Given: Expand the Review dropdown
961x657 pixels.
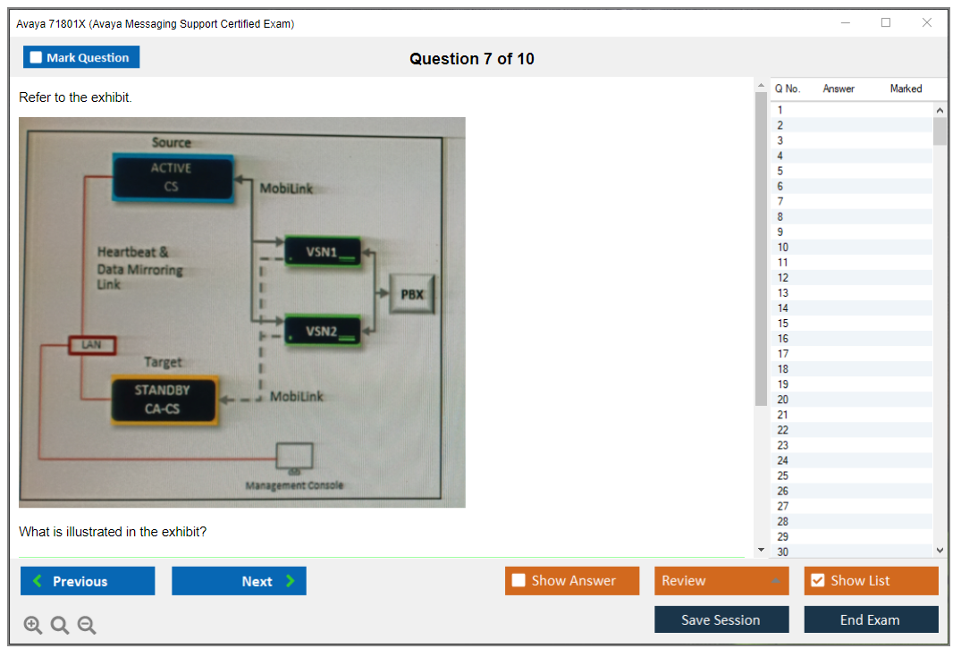Looking at the screenshot, I should [775, 581].
